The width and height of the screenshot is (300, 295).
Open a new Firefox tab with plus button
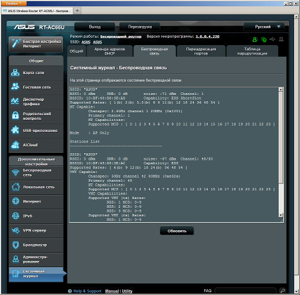[77, 10]
